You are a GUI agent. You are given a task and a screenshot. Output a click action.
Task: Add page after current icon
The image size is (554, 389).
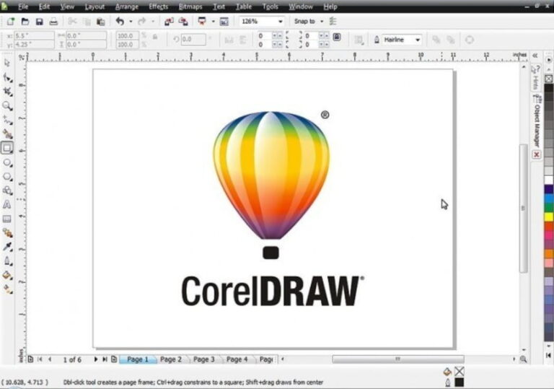pos(114,359)
